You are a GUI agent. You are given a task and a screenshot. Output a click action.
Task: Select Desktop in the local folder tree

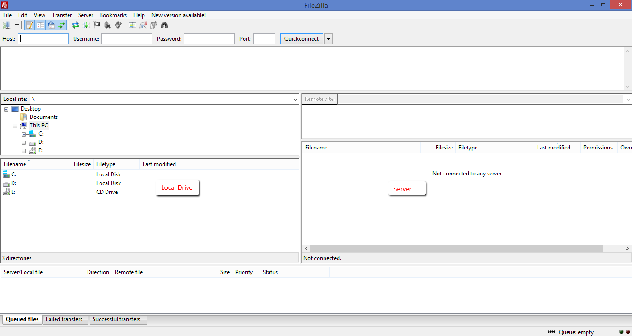pos(31,109)
